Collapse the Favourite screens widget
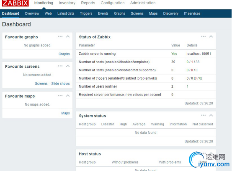 (x=68, y=66)
